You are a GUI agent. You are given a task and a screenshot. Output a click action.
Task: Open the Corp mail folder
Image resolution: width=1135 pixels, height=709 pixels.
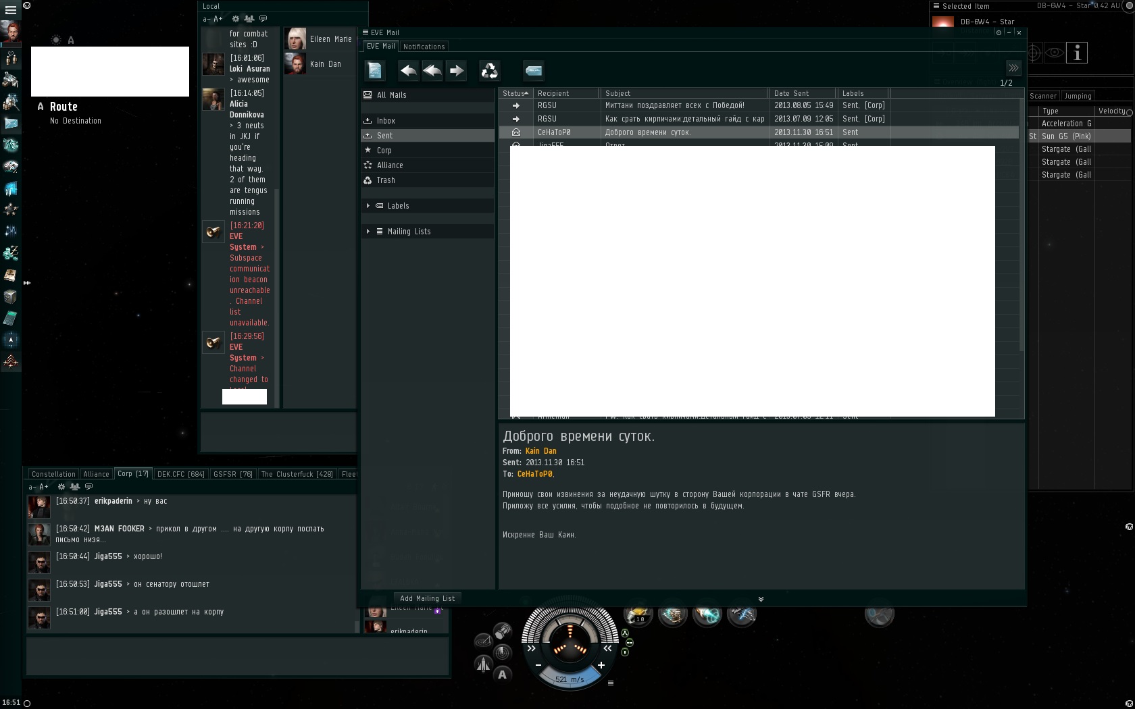click(428, 151)
